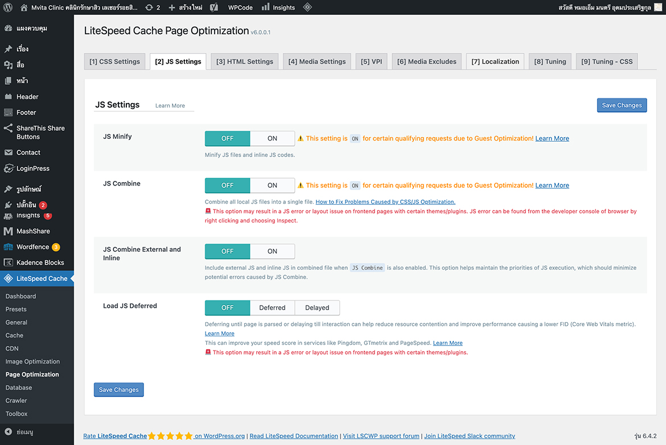Go to the Media Excludes tab
666x445 pixels.
click(427, 61)
